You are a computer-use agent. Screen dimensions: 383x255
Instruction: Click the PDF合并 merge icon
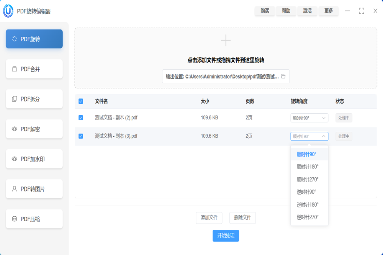tap(15, 69)
